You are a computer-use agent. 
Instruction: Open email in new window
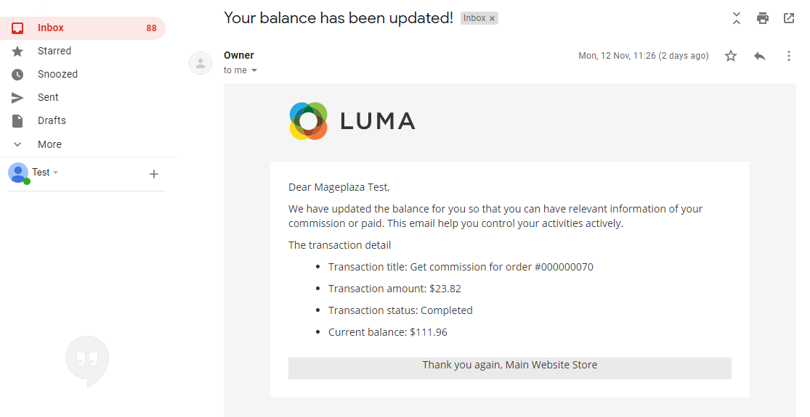(x=789, y=18)
